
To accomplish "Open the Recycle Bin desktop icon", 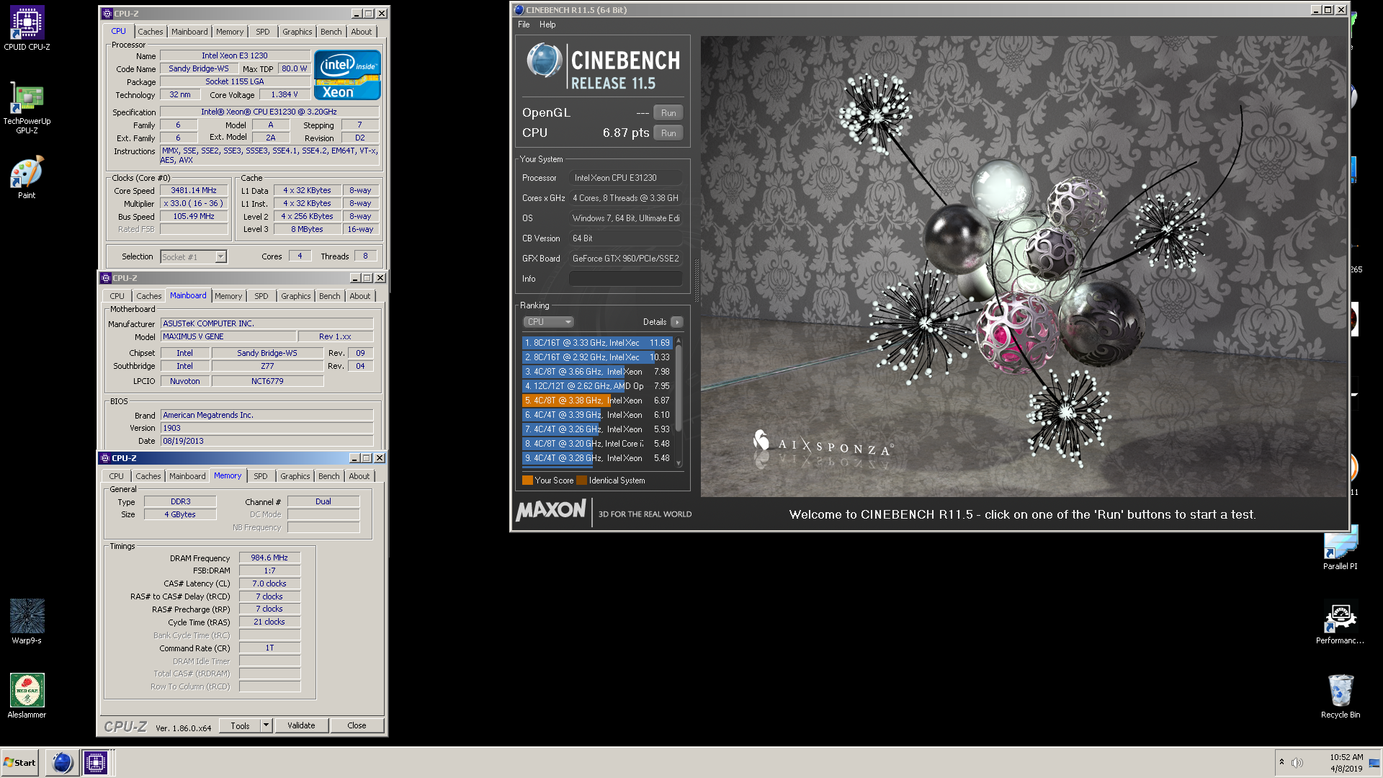I will pyautogui.click(x=1340, y=695).
